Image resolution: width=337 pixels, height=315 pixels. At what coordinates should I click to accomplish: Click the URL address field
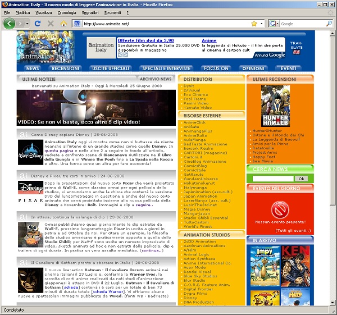pos(166,24)
